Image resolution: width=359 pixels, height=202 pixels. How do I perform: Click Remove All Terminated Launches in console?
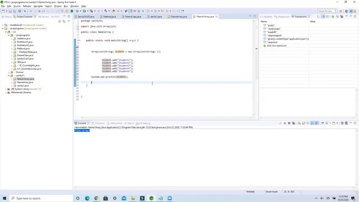click(x=293, y=123)
